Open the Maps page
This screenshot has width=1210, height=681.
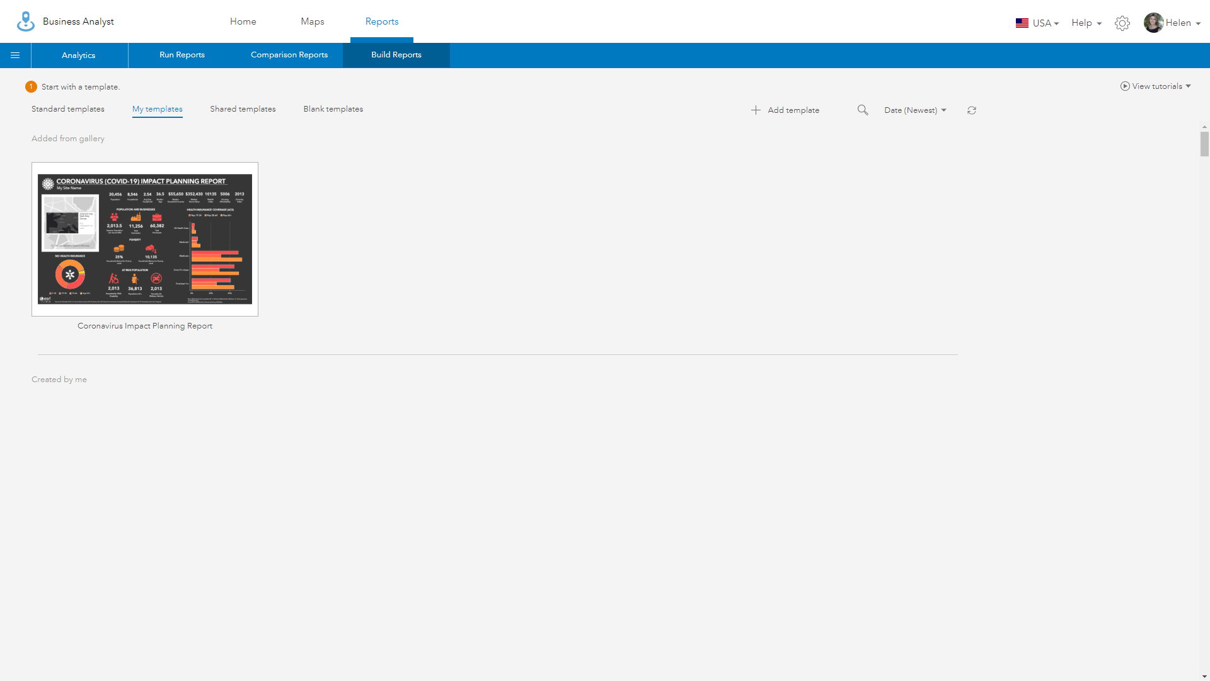pyautogui.click(x=313, y=21)
